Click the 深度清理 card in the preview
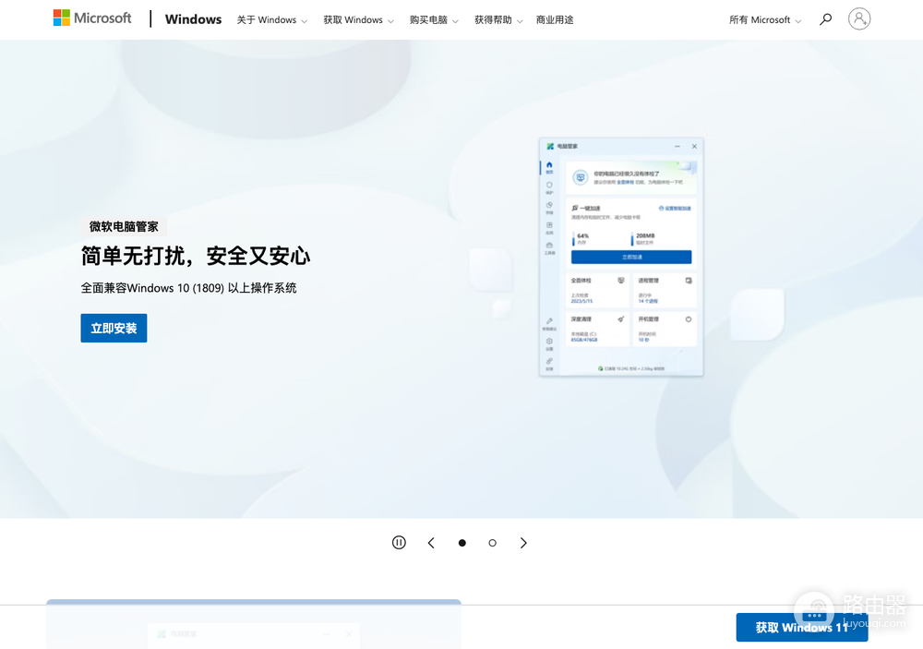Viewport: 923px width, 649px height. 597,330
